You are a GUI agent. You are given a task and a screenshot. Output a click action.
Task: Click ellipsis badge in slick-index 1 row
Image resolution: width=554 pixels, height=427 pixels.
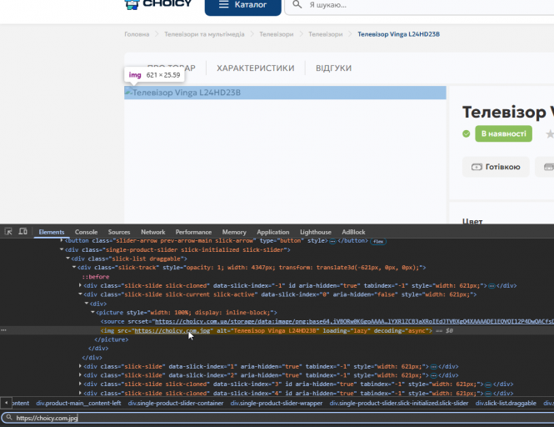click(x=433, y=367)
